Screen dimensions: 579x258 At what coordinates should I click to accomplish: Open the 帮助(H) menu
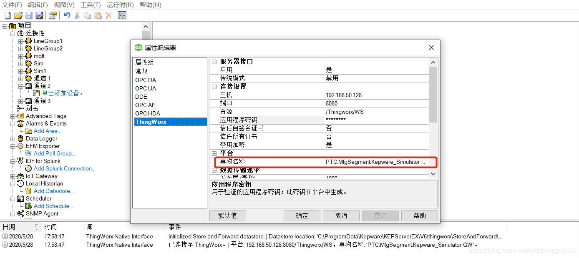click(x=151, y=5)
